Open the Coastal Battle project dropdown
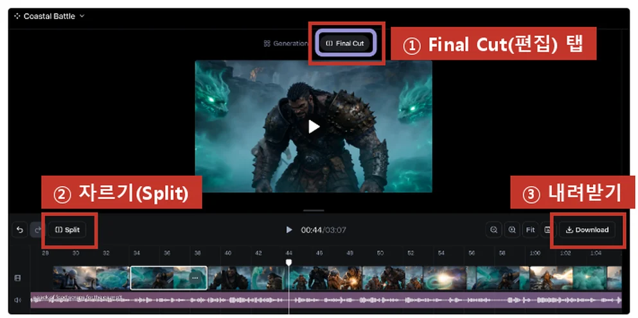Image resolution: width=638 pixels, height=318 pixels. [x=49, y=16]
